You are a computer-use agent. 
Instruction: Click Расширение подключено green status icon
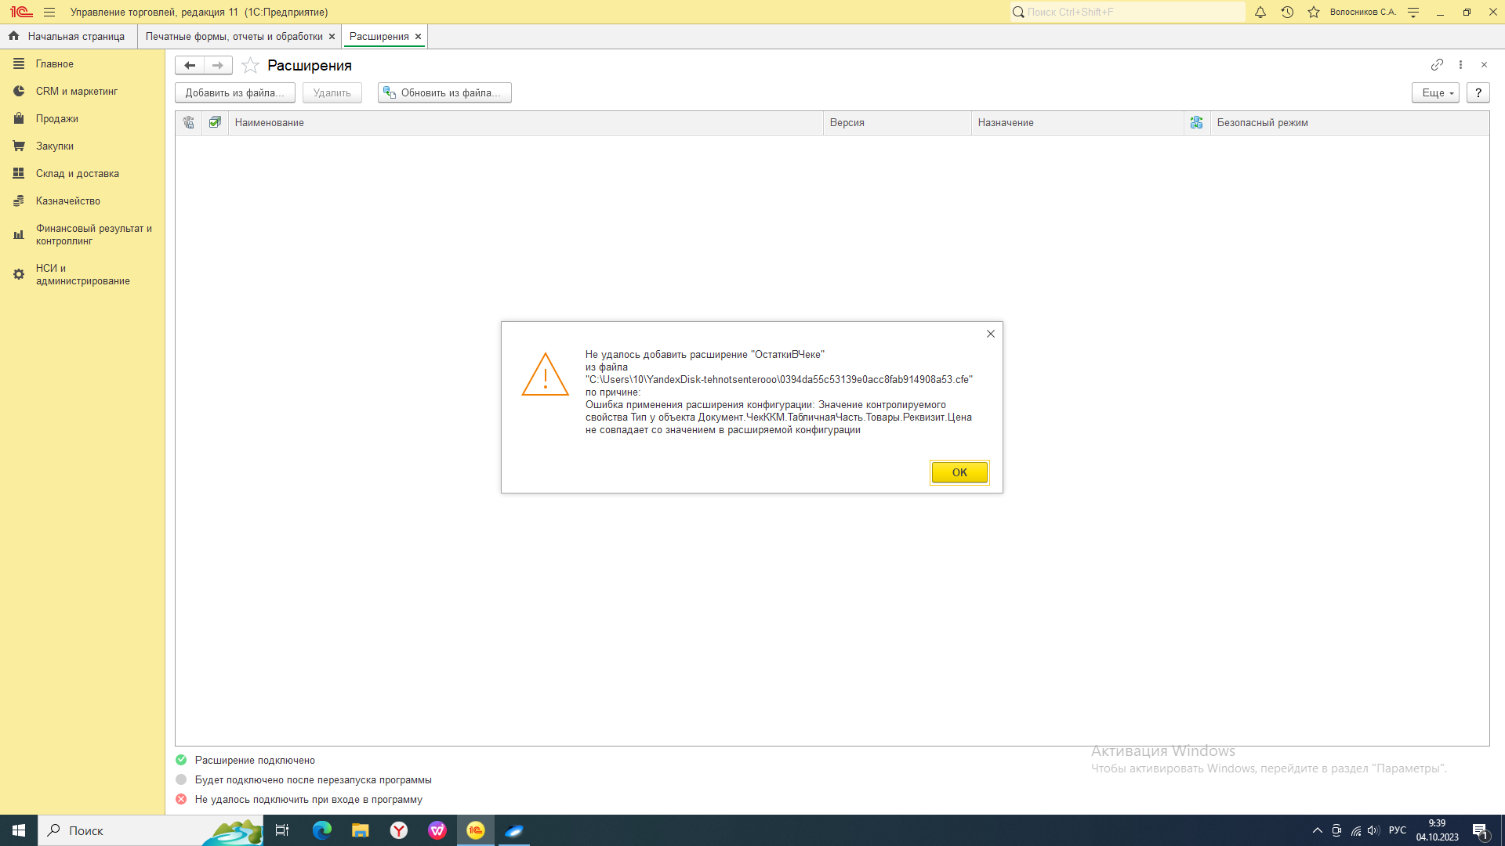click(181, 760)
